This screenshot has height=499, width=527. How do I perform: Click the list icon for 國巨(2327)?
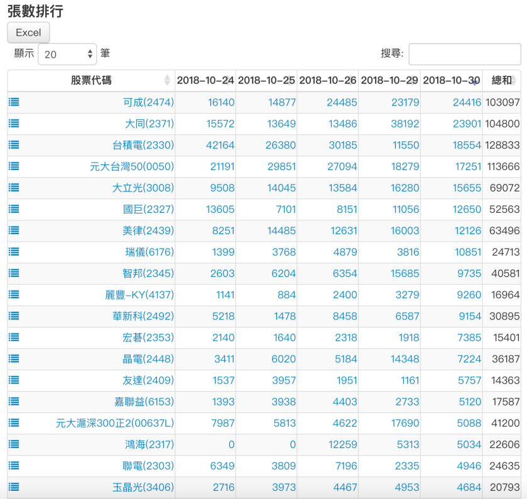pos(13,209)
